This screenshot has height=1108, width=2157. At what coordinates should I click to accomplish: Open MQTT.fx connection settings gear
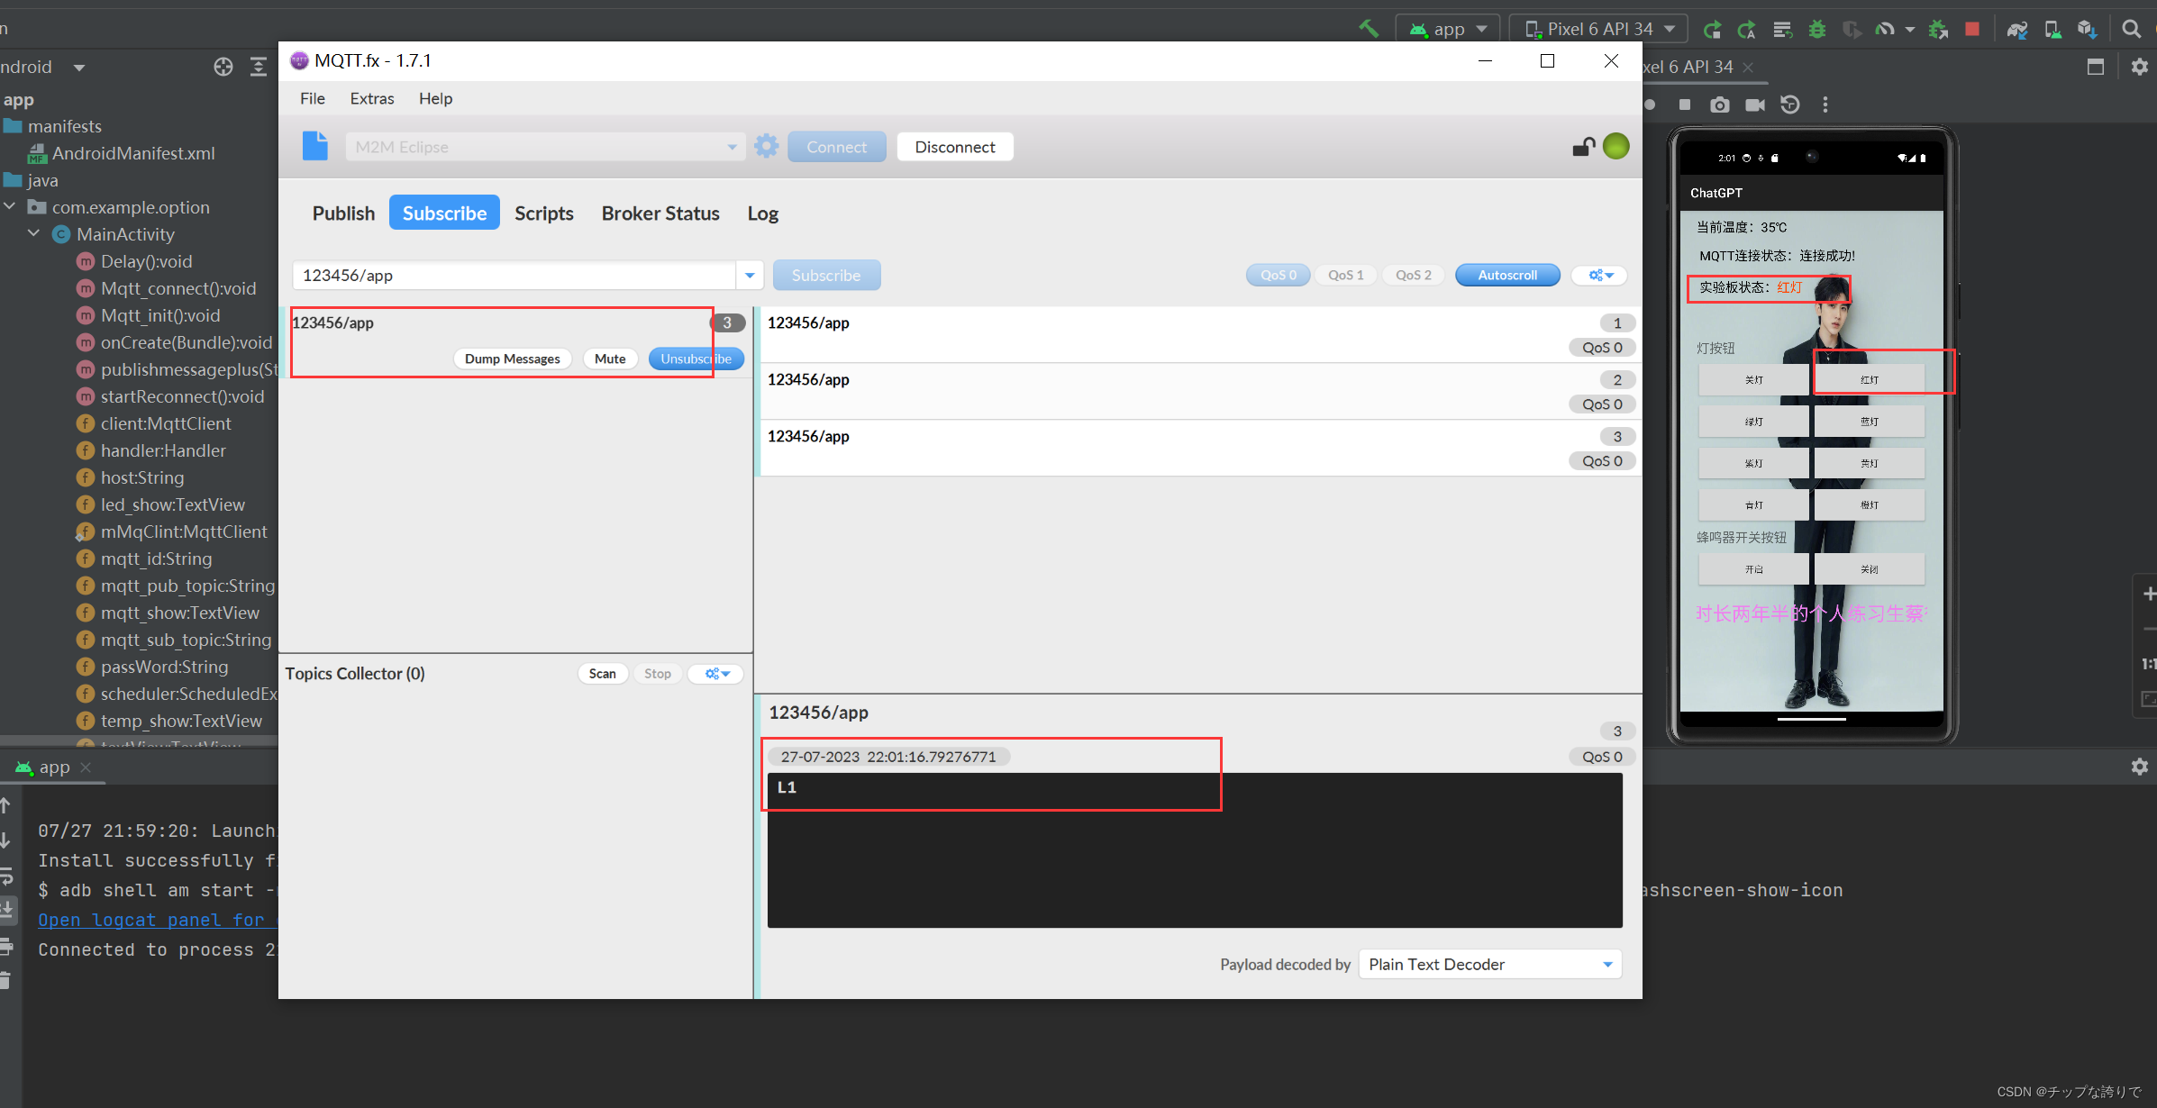click(x=766, y=146)
